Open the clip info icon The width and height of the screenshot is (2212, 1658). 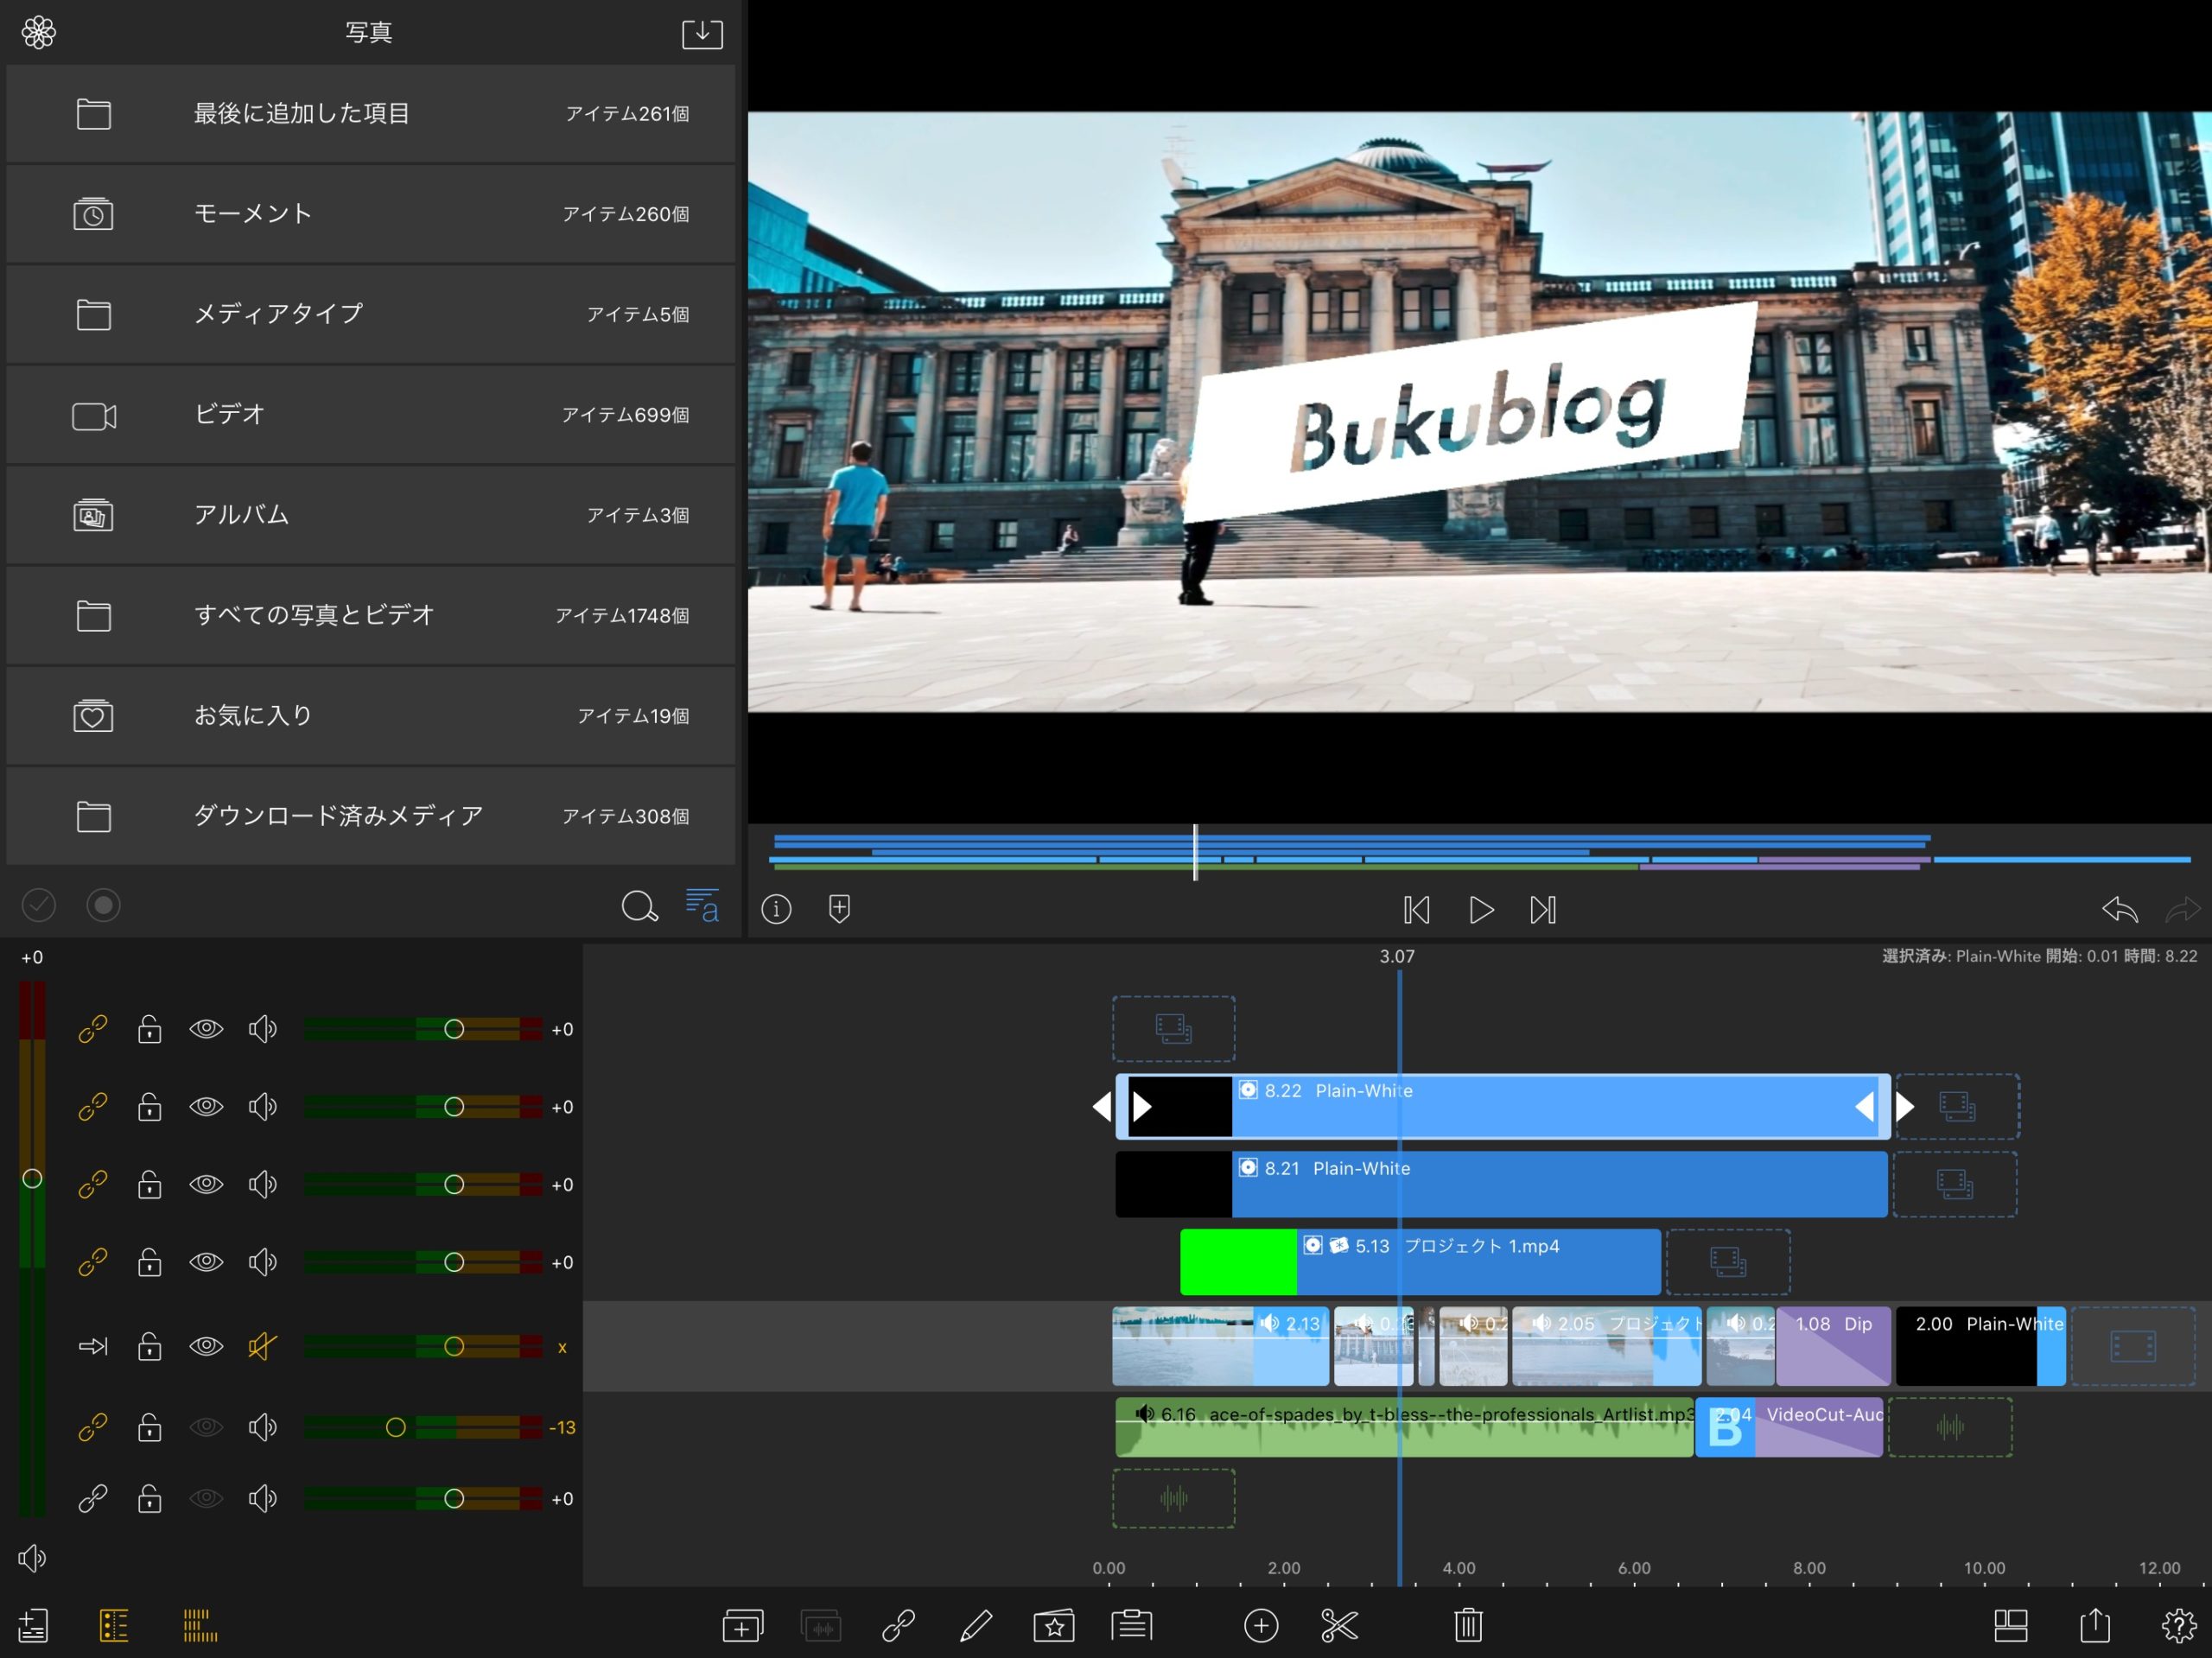point(776,909)
